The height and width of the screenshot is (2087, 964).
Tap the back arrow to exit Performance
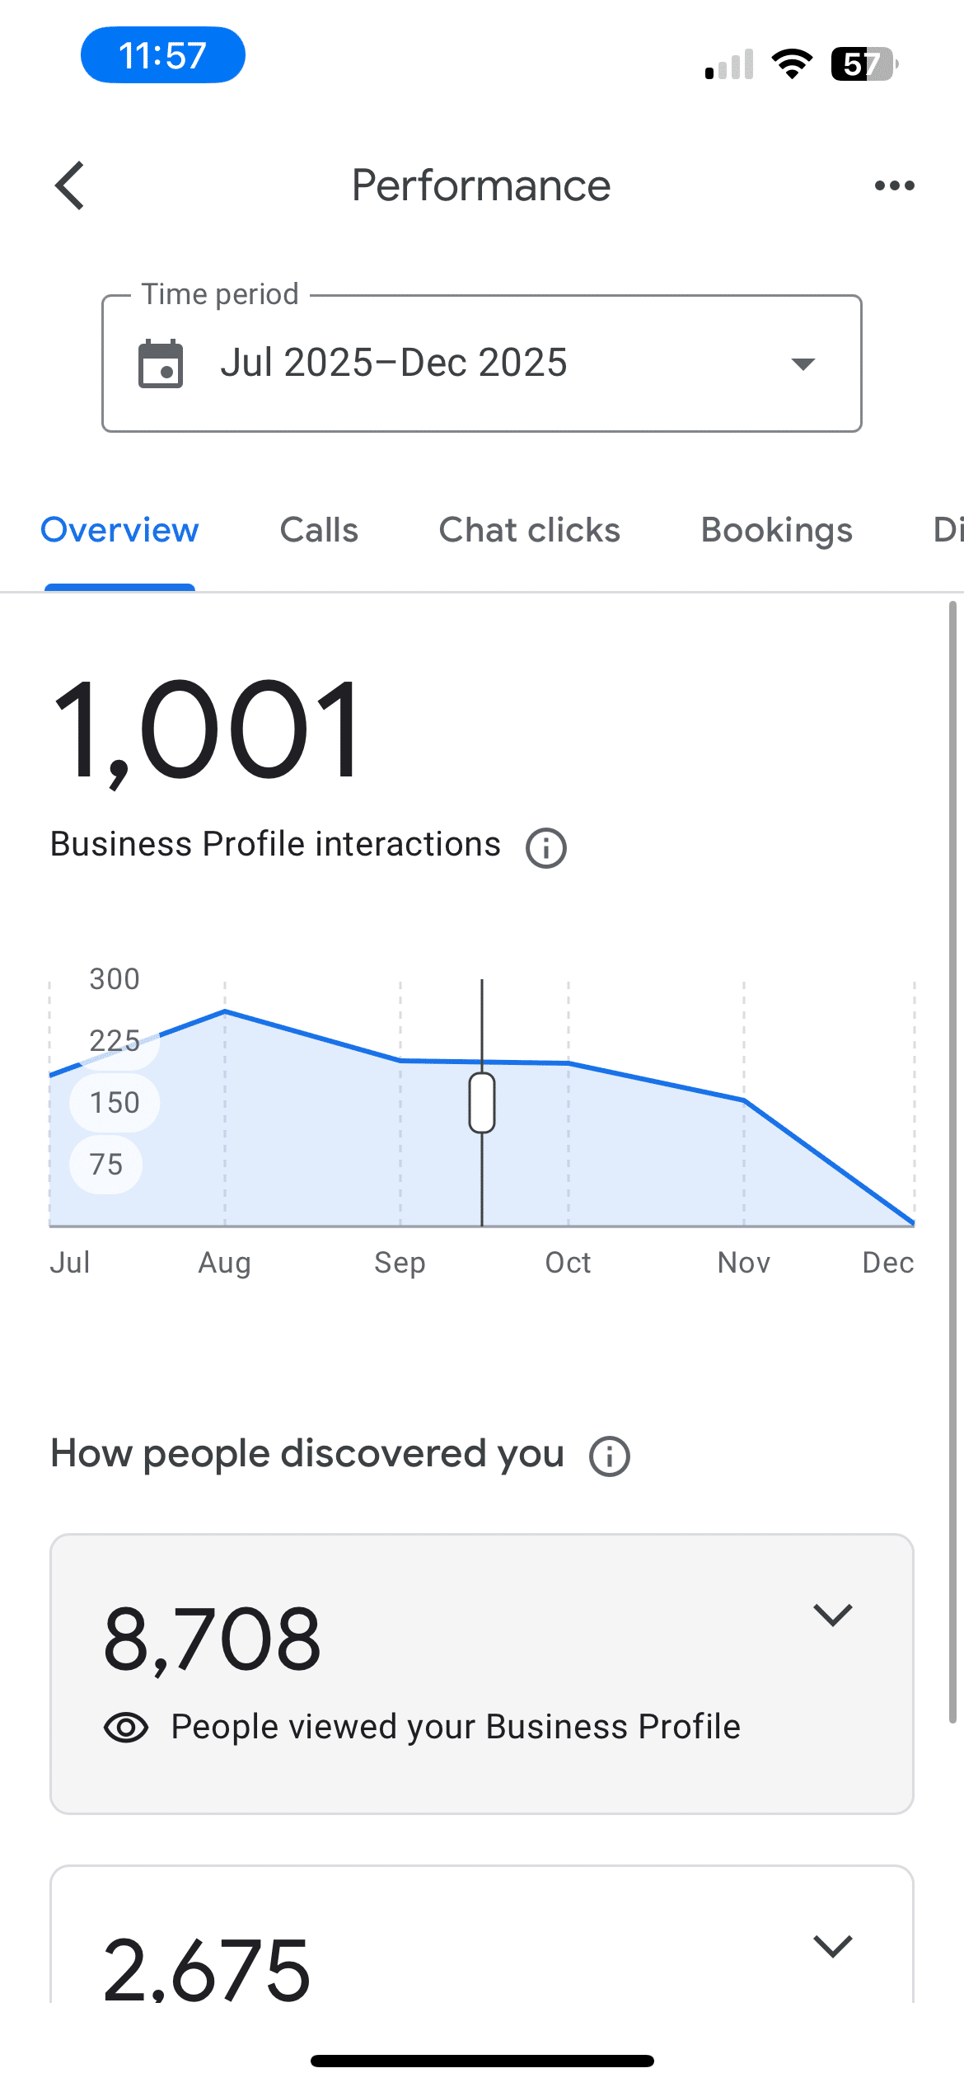pos(69,185)
